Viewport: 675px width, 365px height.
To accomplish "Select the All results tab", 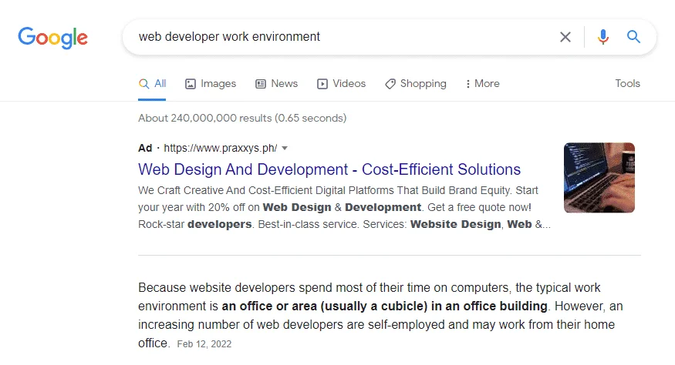I will pyautogui.click(x=152, y=83).
